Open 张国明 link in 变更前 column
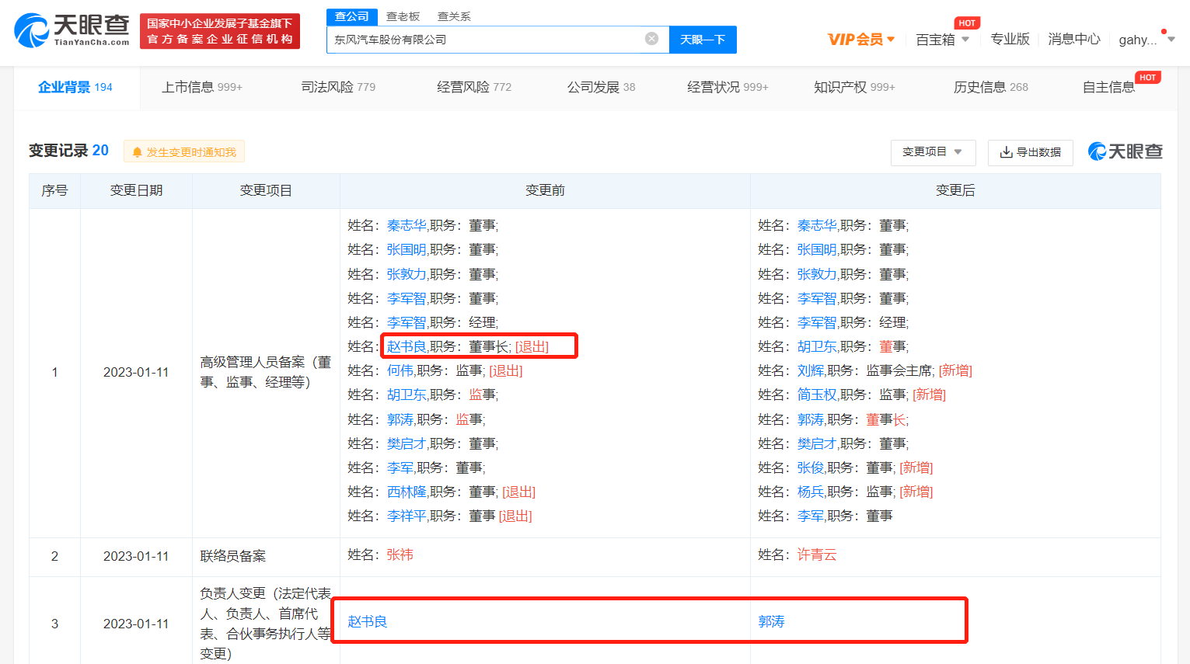The width and height of the screenshot is (1190, 664). [407, 249]
